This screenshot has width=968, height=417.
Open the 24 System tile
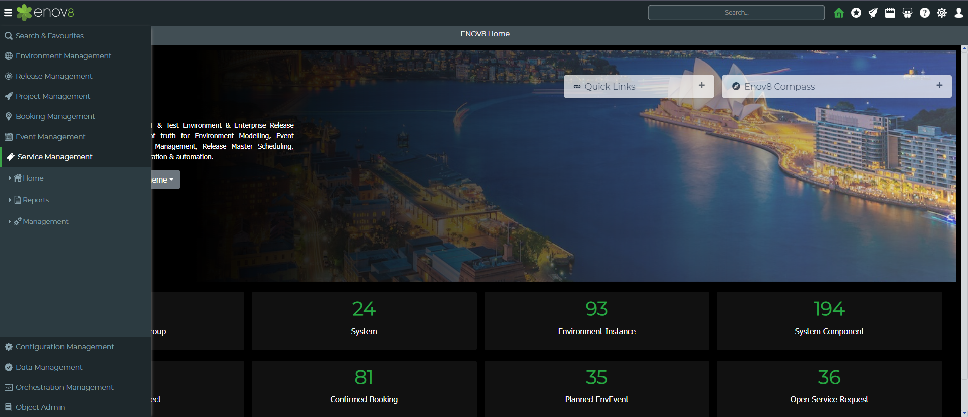click(364, 321)
